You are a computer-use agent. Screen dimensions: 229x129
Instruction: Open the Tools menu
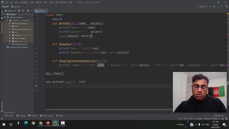point(52,2)
